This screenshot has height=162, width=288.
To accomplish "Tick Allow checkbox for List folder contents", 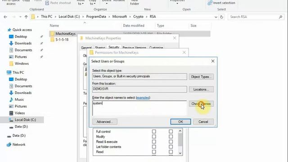I will pyautogui.click(x=154, y=147).
